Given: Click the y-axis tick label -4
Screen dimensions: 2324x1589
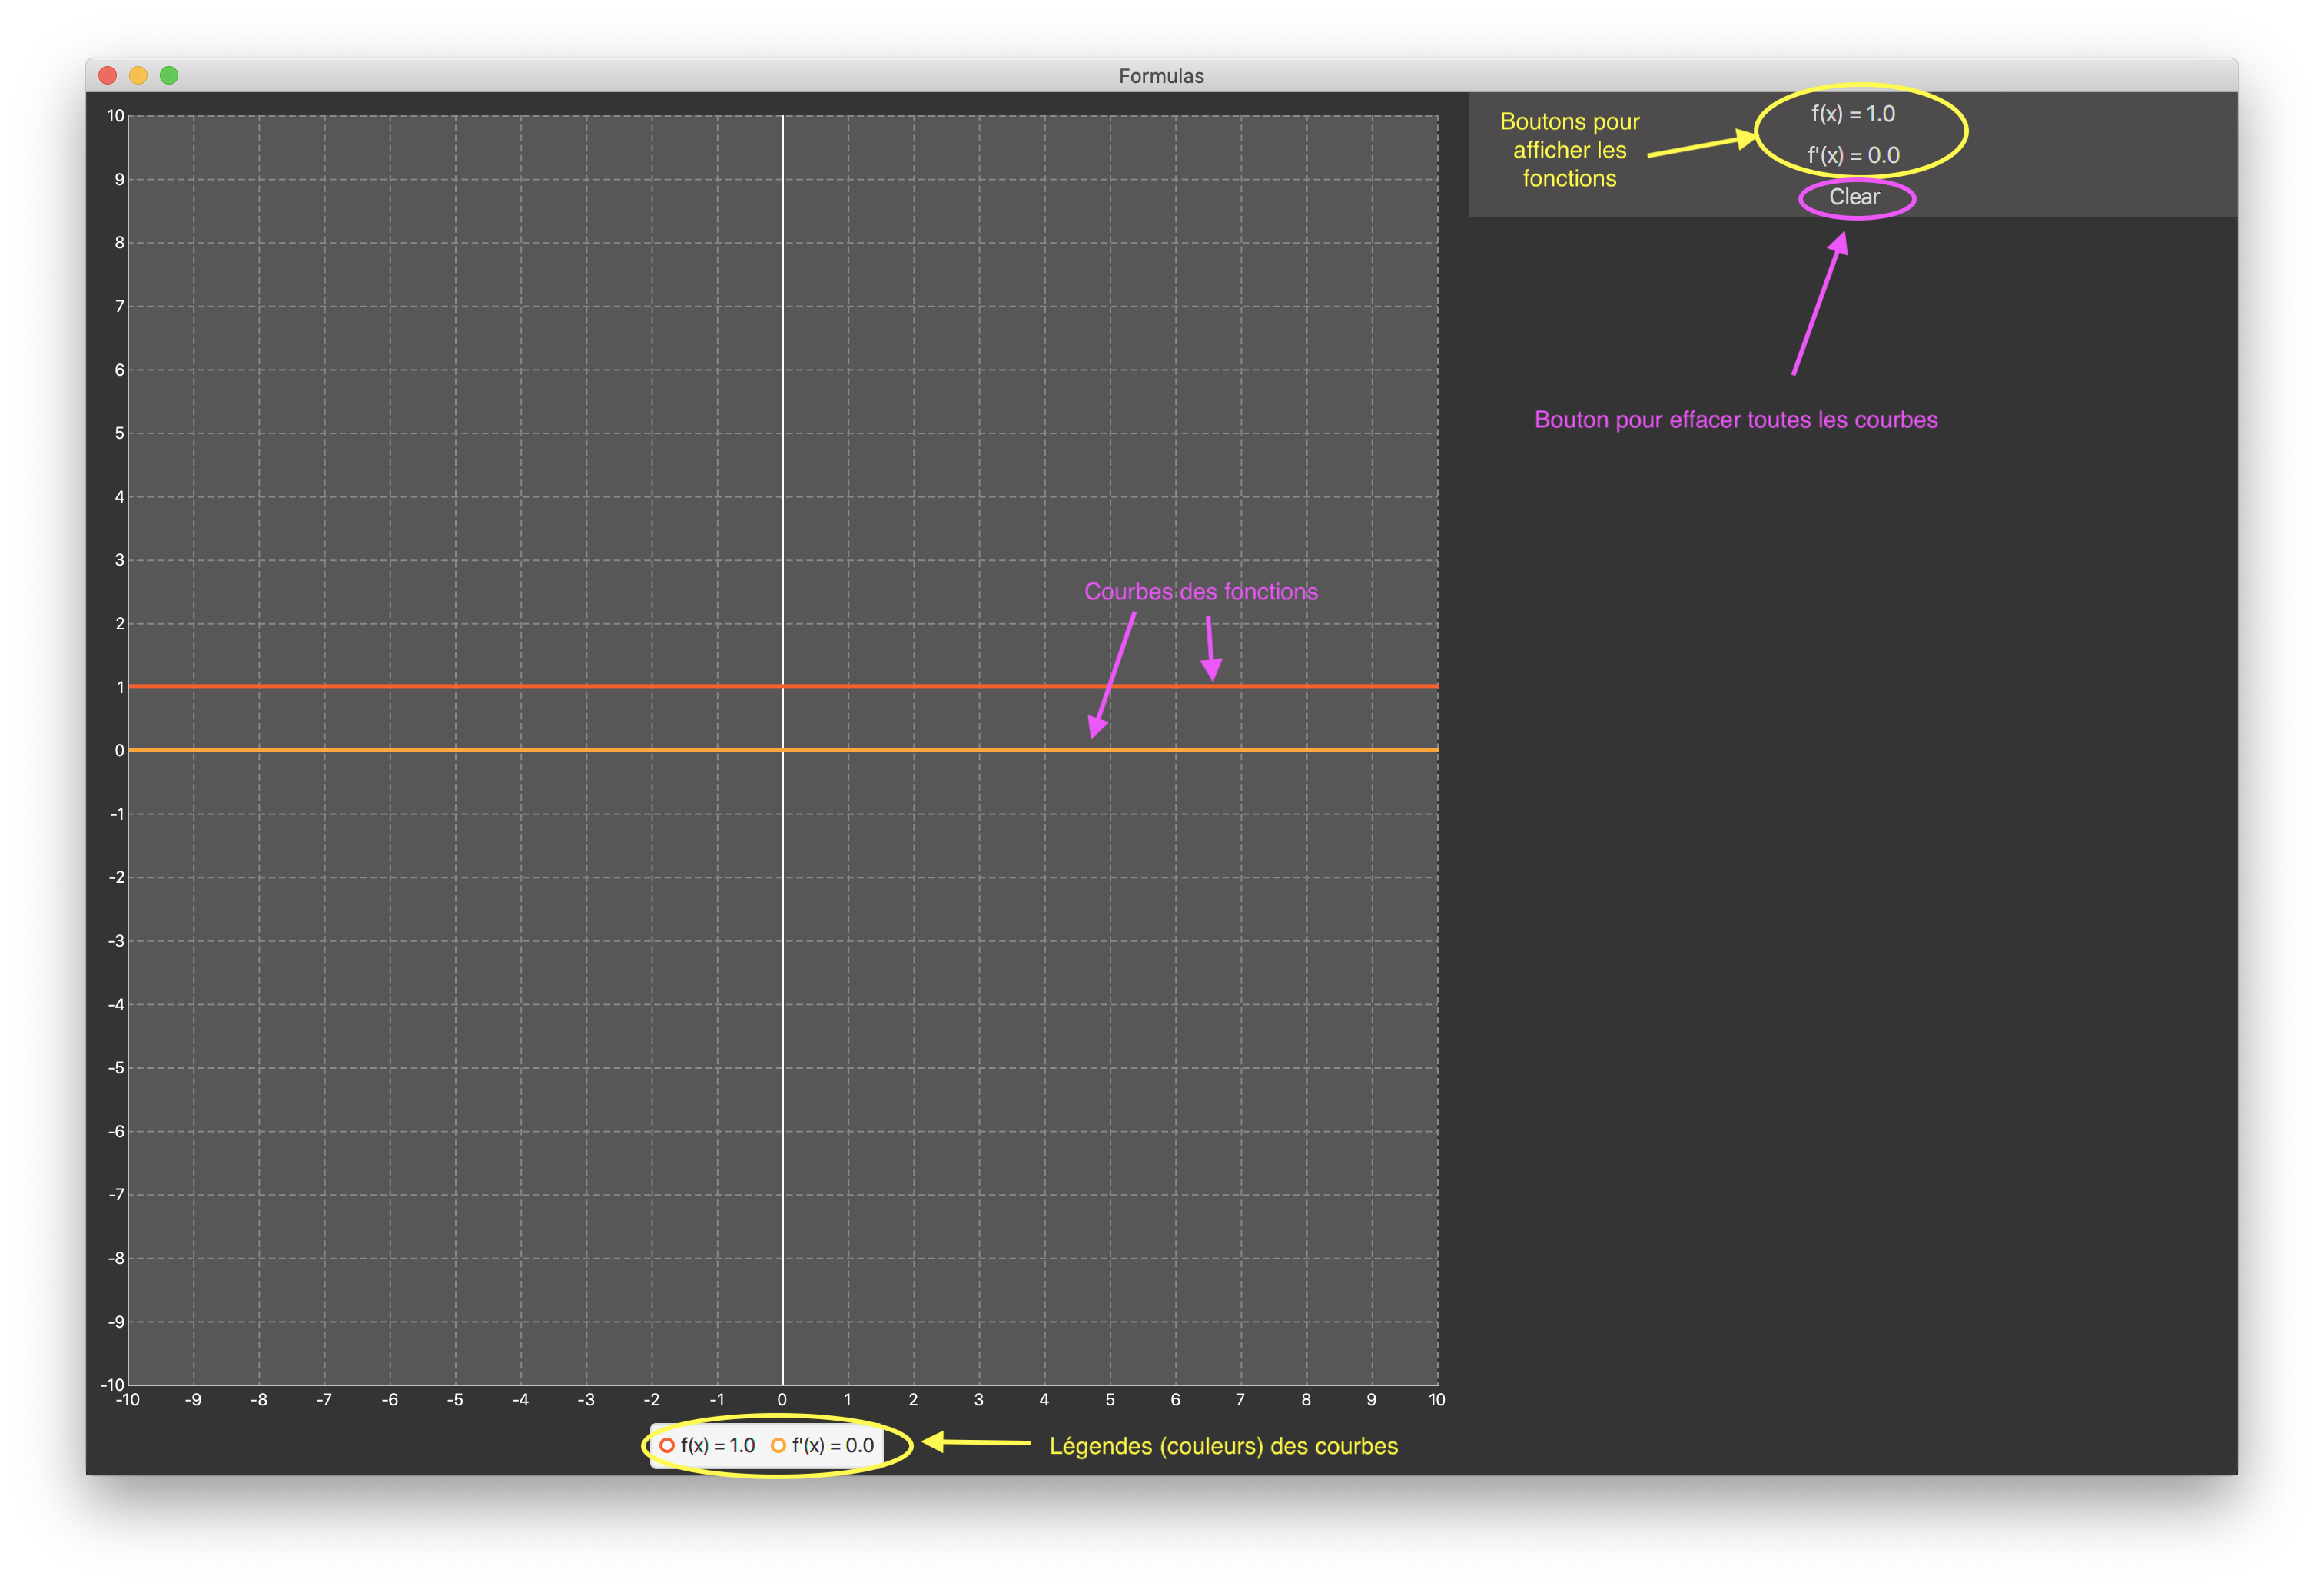Looking at the screenshot, I should [x=116, y=1004].
